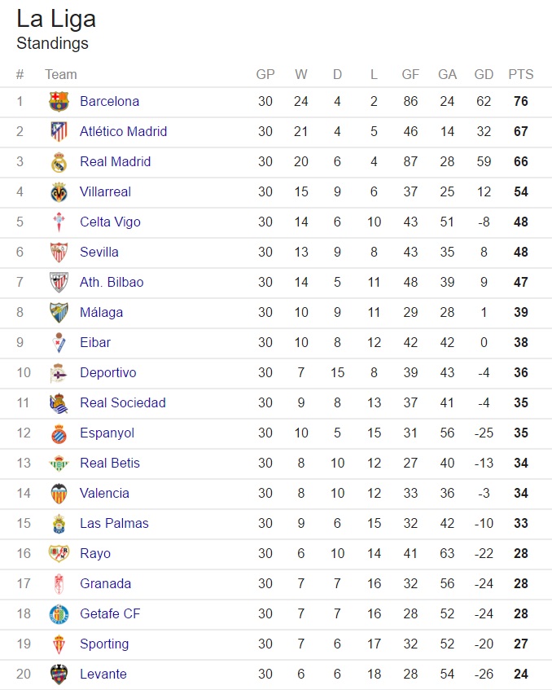The image size is (552, 690).
Task: Click the GD column header
Action: 484,75
